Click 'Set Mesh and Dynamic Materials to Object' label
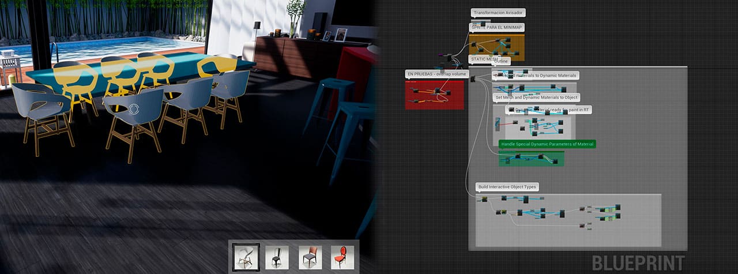Viewport: 738px width, 274px height. (536, 97)
